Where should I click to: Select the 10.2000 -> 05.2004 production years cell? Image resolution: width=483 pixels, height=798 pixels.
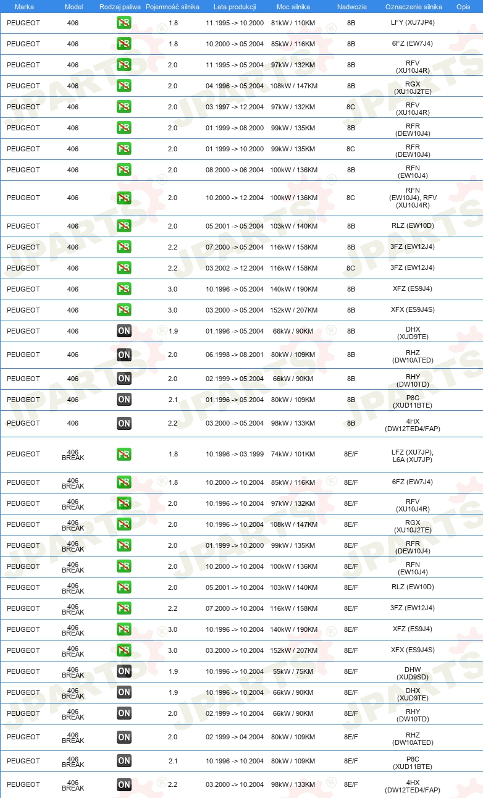pos(235,44)
